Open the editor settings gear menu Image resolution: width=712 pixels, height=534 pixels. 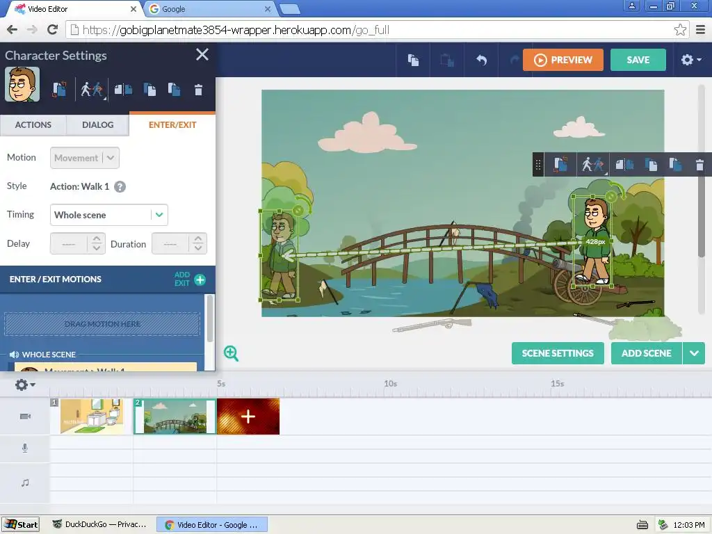691,60
